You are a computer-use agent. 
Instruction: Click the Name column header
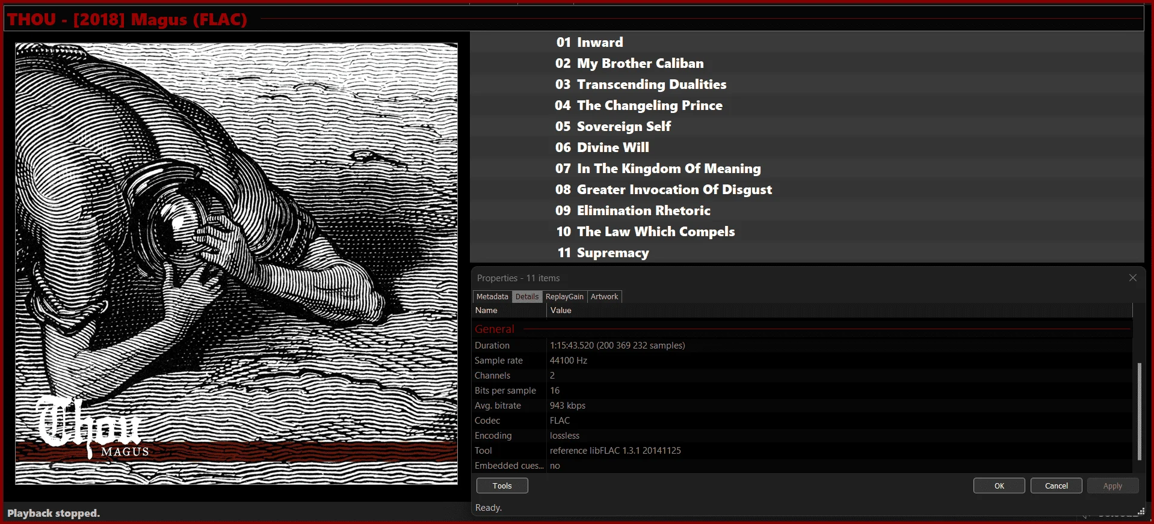click(510, 311)
